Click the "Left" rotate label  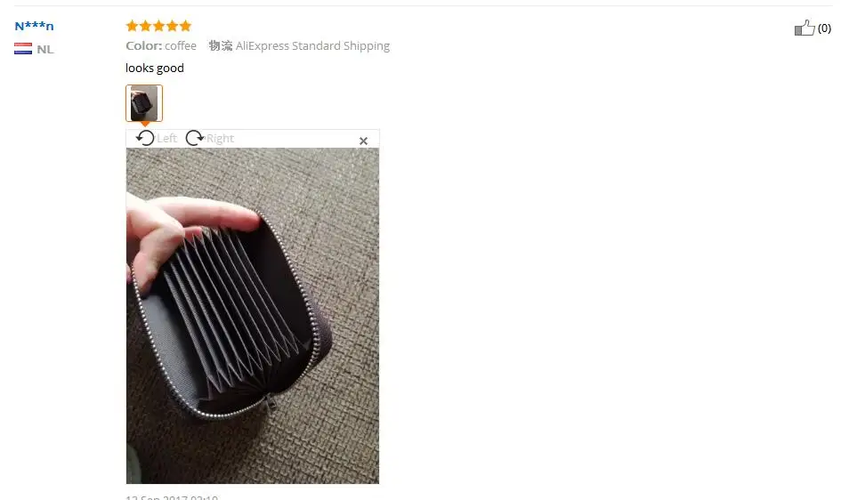pos(166,138)
